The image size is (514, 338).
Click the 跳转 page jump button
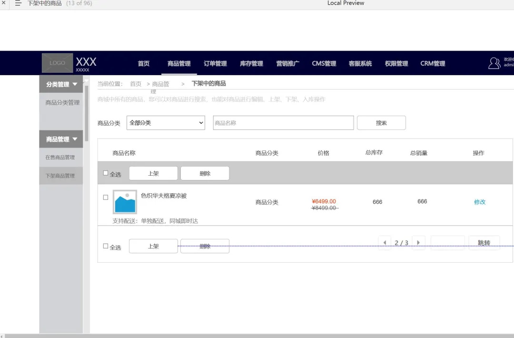(484, 243)
